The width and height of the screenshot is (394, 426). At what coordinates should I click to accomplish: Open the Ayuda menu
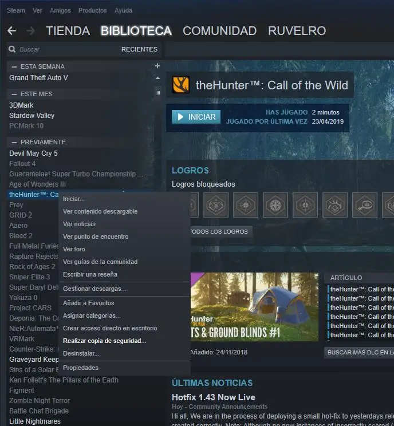click(x=123, y=10)
